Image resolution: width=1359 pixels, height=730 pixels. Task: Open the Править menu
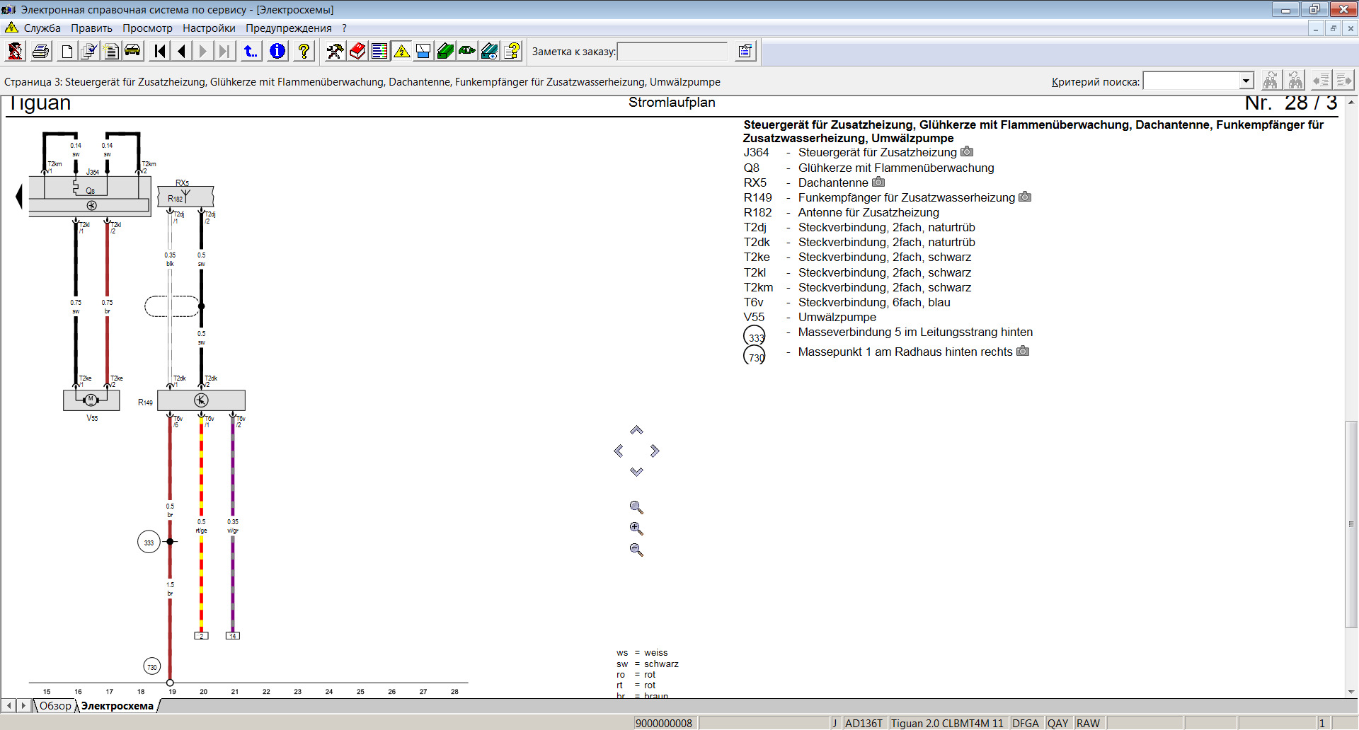click(91, 28)
